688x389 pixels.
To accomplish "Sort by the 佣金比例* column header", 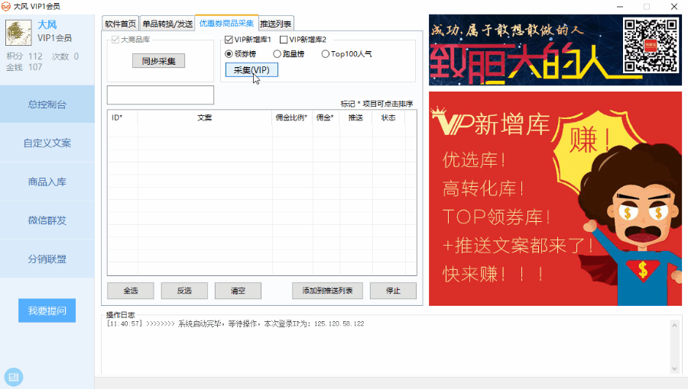I will tap(292, 117).
